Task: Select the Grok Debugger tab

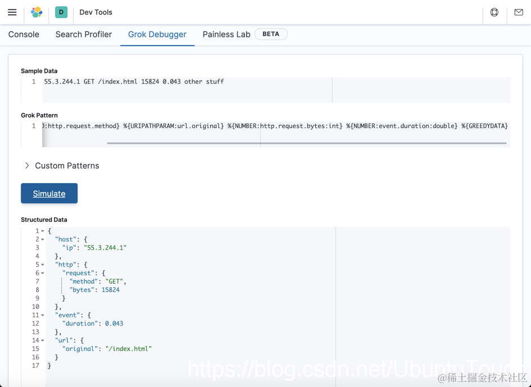Action: (x=157, y=34)
